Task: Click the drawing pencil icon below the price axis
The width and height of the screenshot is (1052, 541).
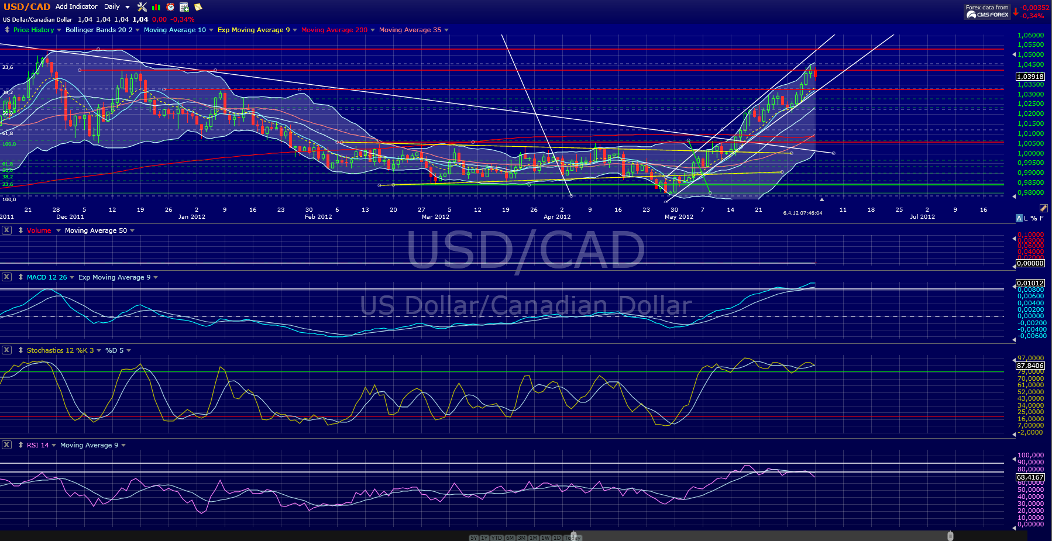Action: 1043,208
